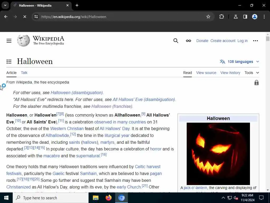The height and width of the screenshot is (203, 270).
Task: Switch to the Talk tab
Action: pos(24,73)
